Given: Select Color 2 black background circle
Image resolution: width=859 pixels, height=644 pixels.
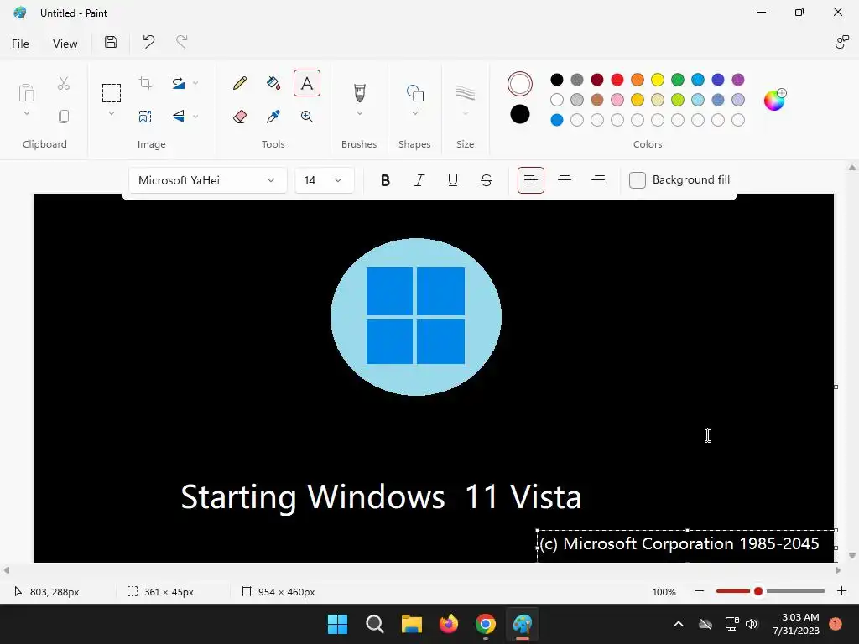Looking at the screenshot, I should [520, 114].
